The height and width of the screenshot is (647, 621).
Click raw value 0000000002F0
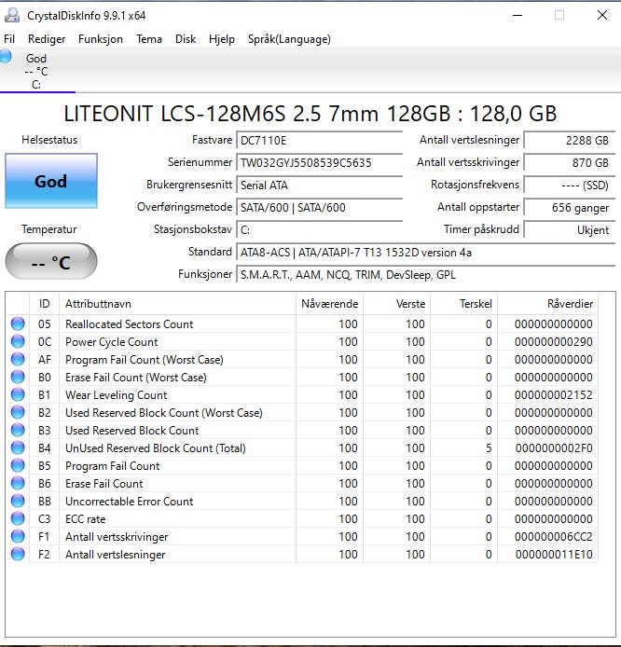[554, 448]
